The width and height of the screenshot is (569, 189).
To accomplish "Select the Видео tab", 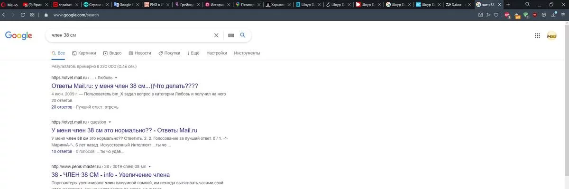I will tap(112, 53).
